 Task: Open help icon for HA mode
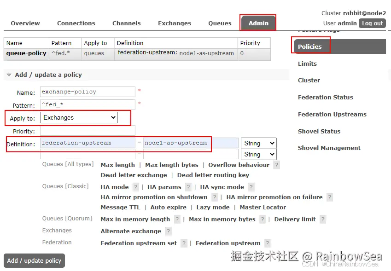[135, 187]
